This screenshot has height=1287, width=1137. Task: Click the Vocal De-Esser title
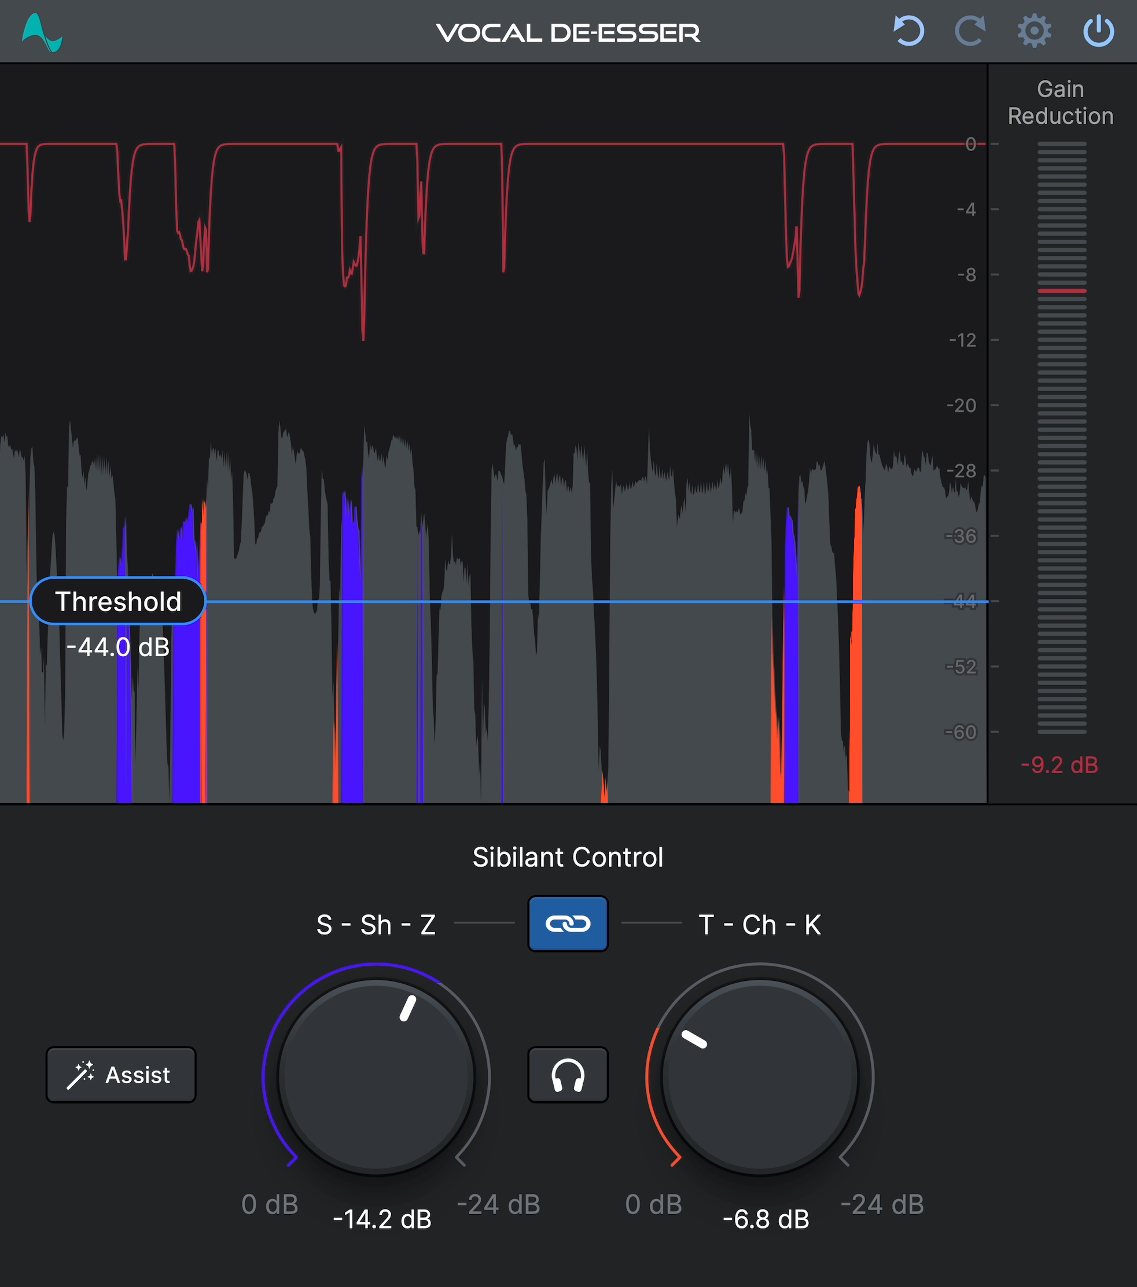tap(568, 33)
